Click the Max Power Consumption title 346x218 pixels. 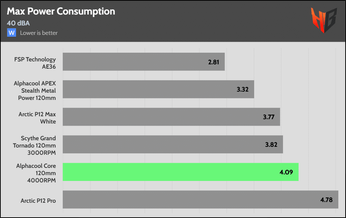pyautogui.click(x=61, y=11)
